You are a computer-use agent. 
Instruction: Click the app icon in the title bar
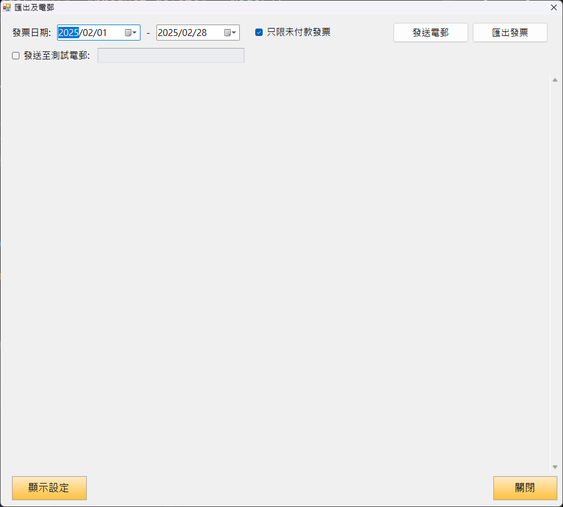pyautogui.click(x=7, y=7)
